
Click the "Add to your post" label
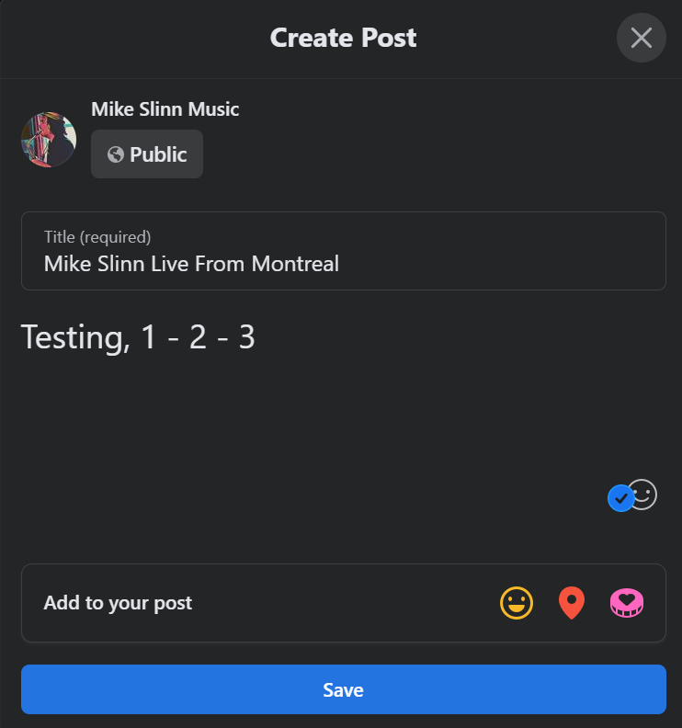point(118,603)
